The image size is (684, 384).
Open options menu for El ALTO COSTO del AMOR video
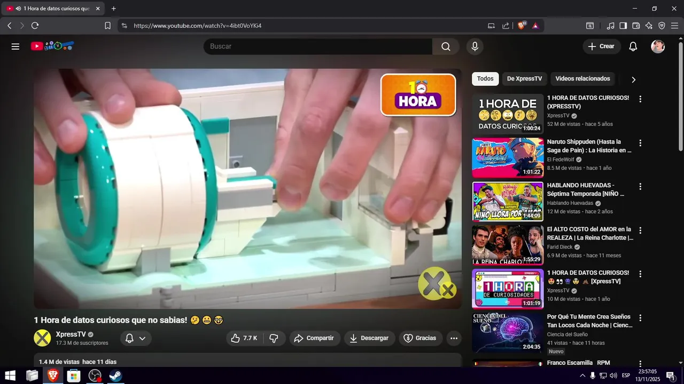(x=640, y=230)
